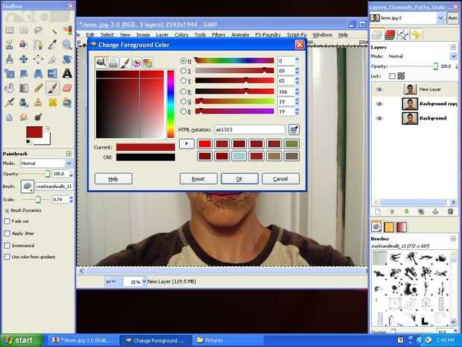462x347 pixels.
Task: Select the Ellipse Select tool
Action: click(24, 30)
